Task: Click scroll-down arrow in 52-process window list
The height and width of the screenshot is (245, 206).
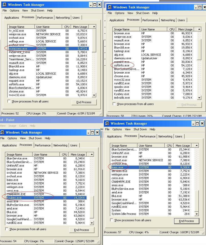Action: [x=94, y=95]
